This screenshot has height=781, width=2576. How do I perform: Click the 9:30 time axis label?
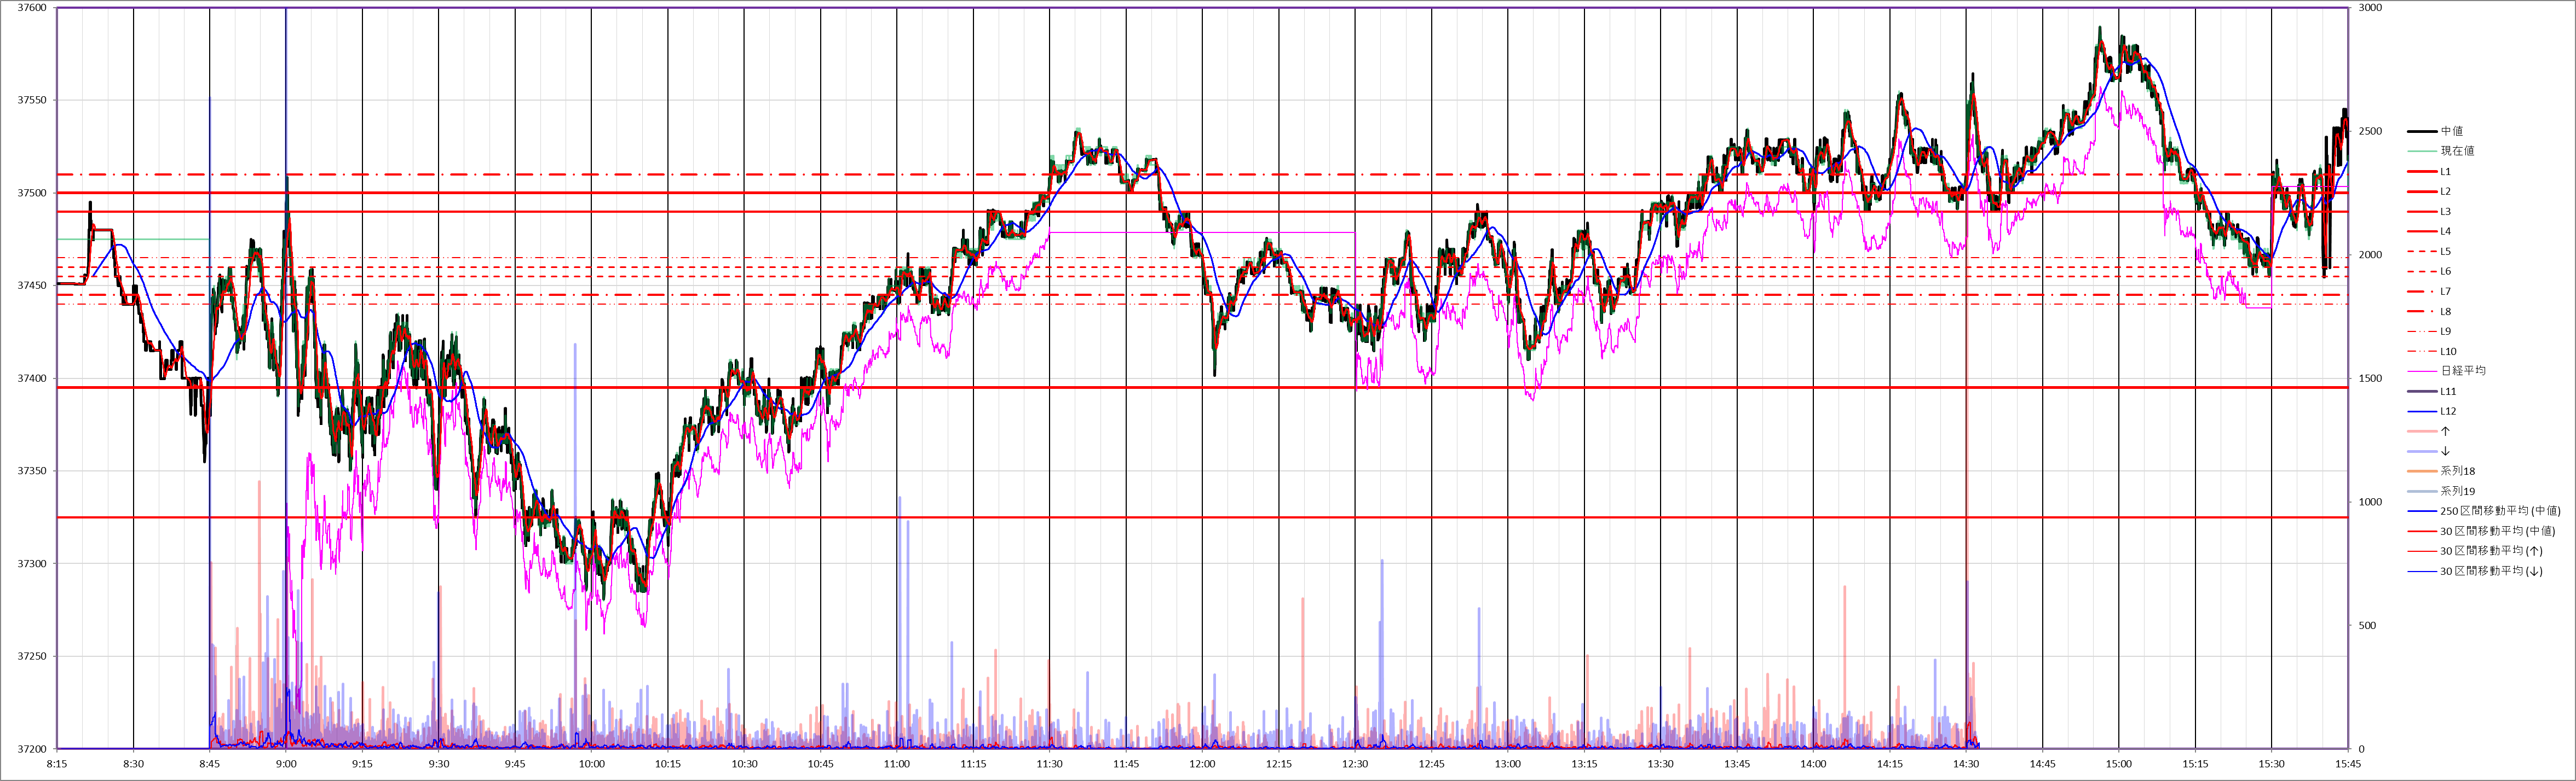tap(439, 764)
